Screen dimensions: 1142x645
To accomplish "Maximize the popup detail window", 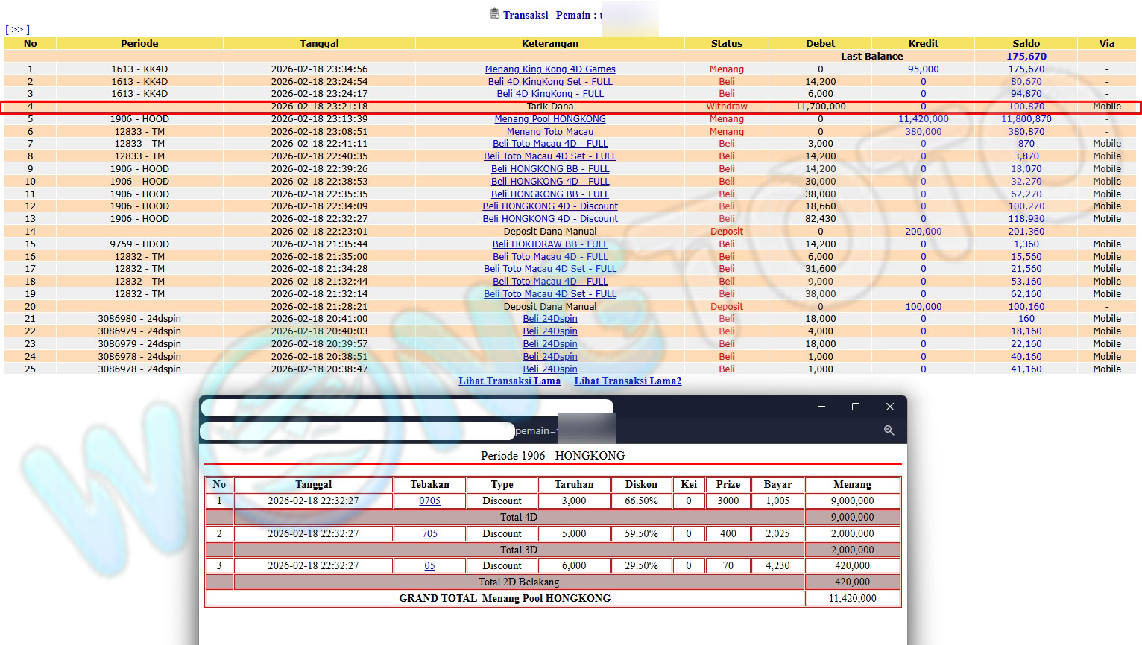I will pyautogui.click(x=856, y=407).
